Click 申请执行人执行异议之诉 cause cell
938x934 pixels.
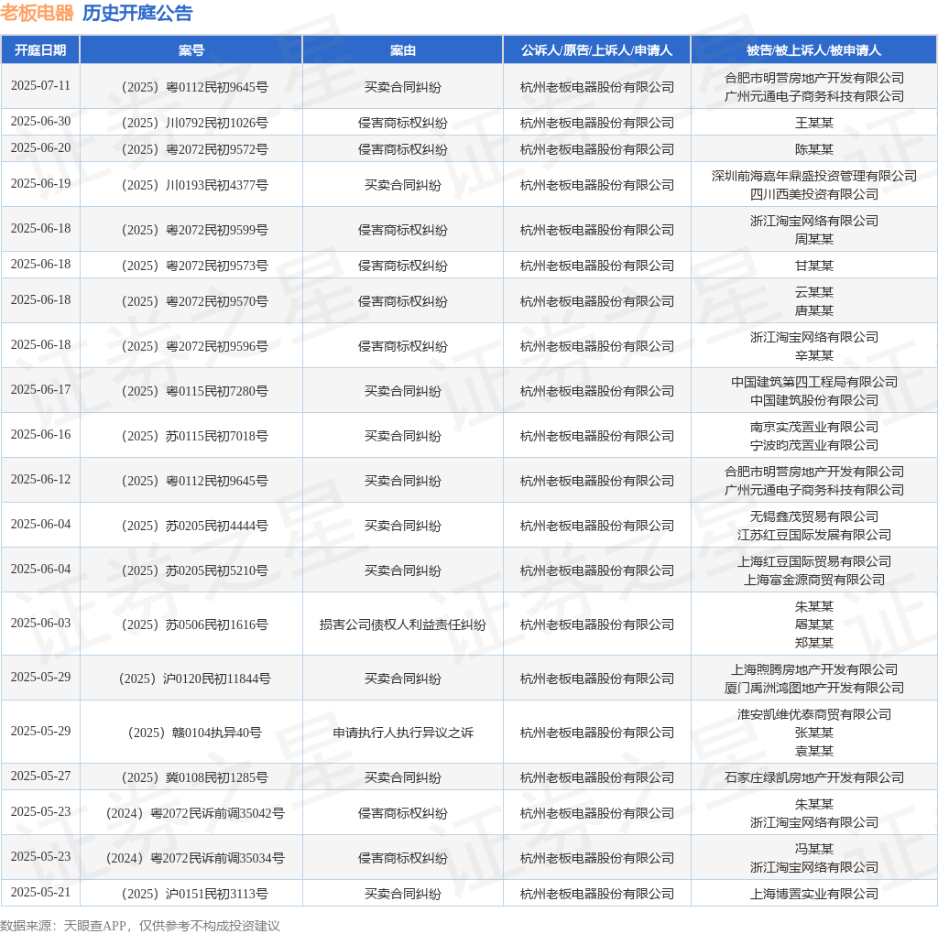403,733
